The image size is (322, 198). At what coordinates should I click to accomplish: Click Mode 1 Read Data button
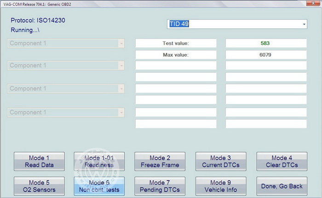coord(39,162)
